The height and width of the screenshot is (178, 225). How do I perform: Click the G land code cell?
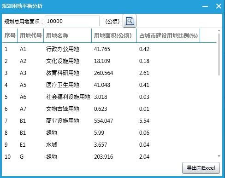[22, 157]
